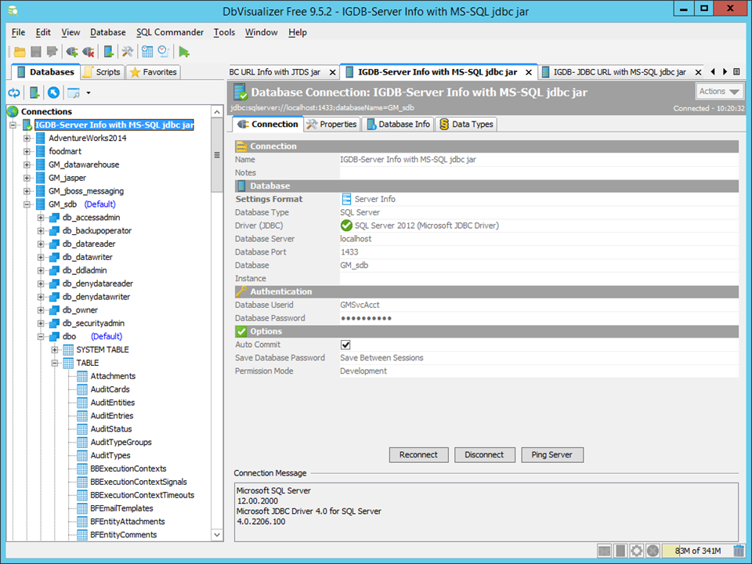Select the Attachments table in the tree
752x564 pixels.
pos(113,376)
